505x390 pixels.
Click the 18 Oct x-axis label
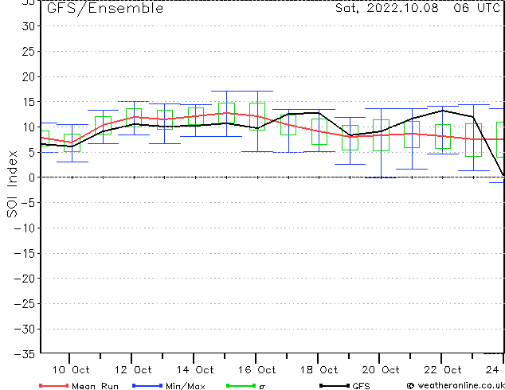319,370
